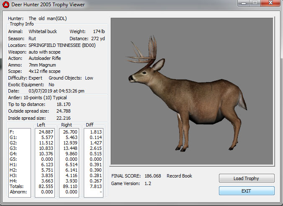Select the hunter name 'The old man(GDL)'

coord(47,18)
